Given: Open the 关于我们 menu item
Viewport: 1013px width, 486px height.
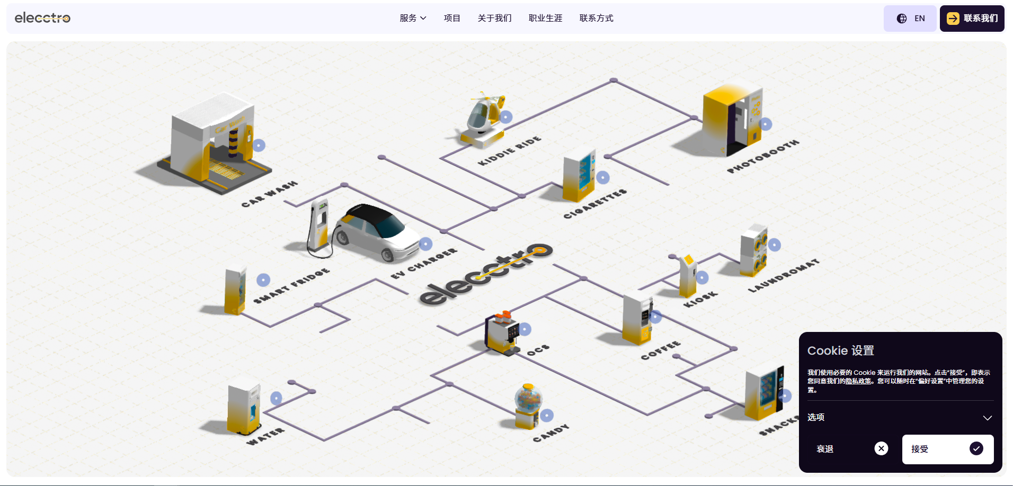Looking at the screenshot, I should coord(494,18).
